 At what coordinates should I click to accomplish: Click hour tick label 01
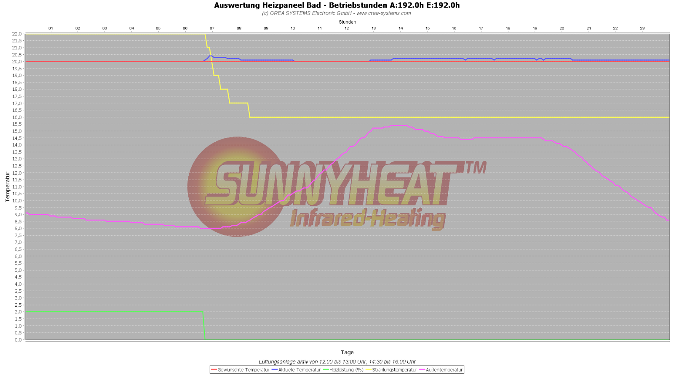coord(51,28)
